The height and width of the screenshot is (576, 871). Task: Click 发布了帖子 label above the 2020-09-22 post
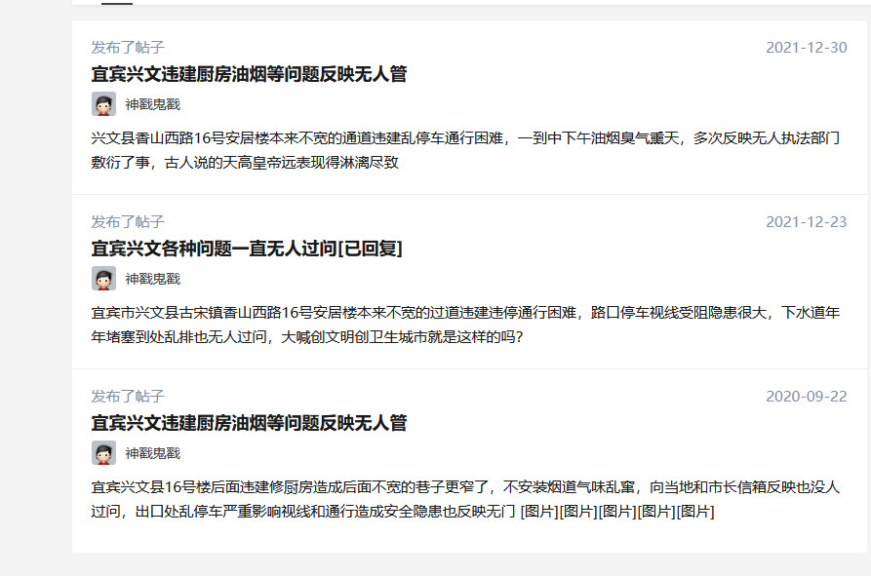click(x=128, y=397)
